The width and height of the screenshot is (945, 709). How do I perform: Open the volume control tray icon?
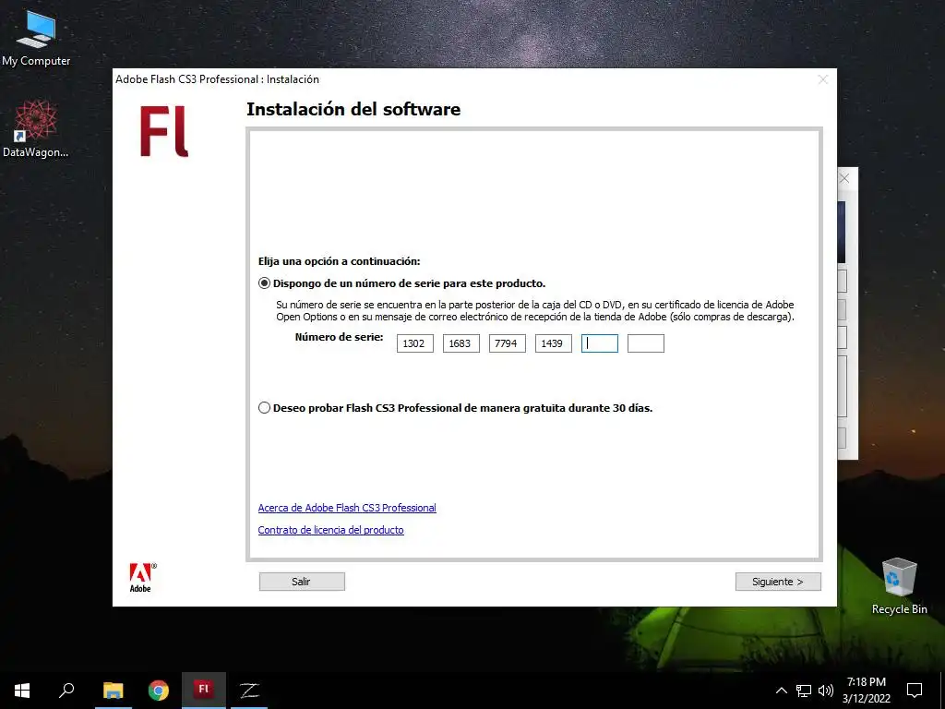coord(826,691)
